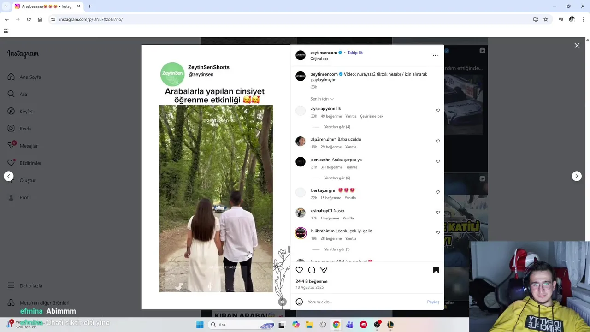Open the Chrome apps grid in bookmarks bar

6,31
